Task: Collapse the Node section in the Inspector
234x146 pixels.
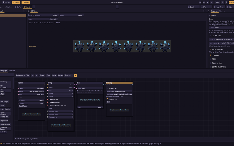Action: [x=210, y=15]
